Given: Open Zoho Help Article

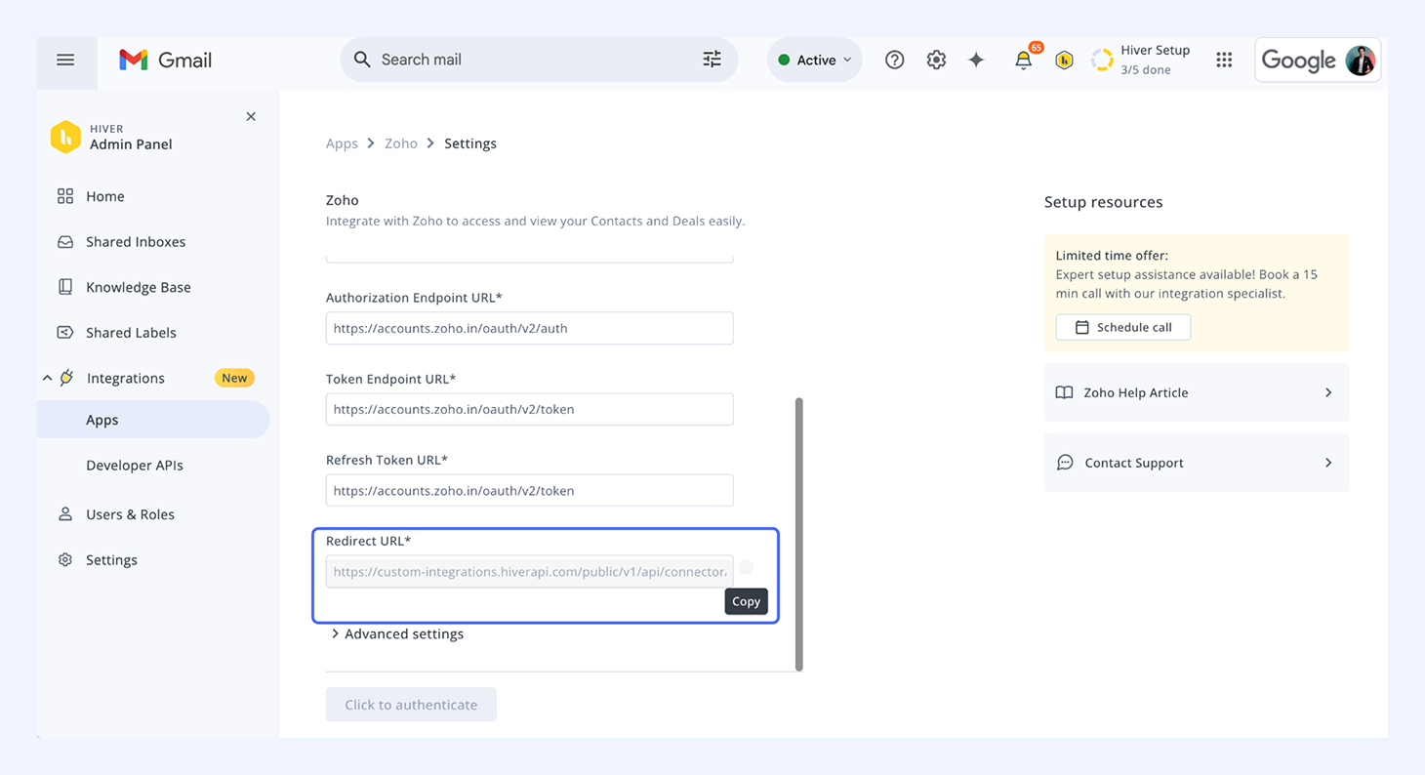Looking at the screenshot, I should pos(1197,392).
